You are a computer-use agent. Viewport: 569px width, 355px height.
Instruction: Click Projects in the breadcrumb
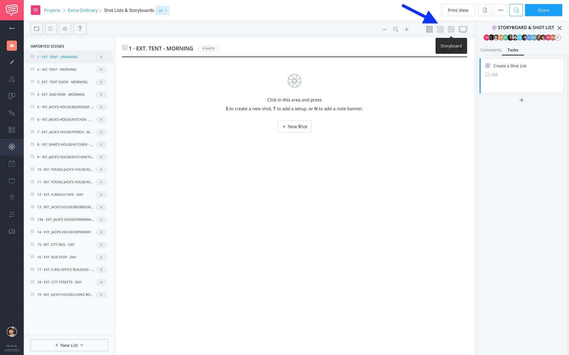(x=52, y=10)
